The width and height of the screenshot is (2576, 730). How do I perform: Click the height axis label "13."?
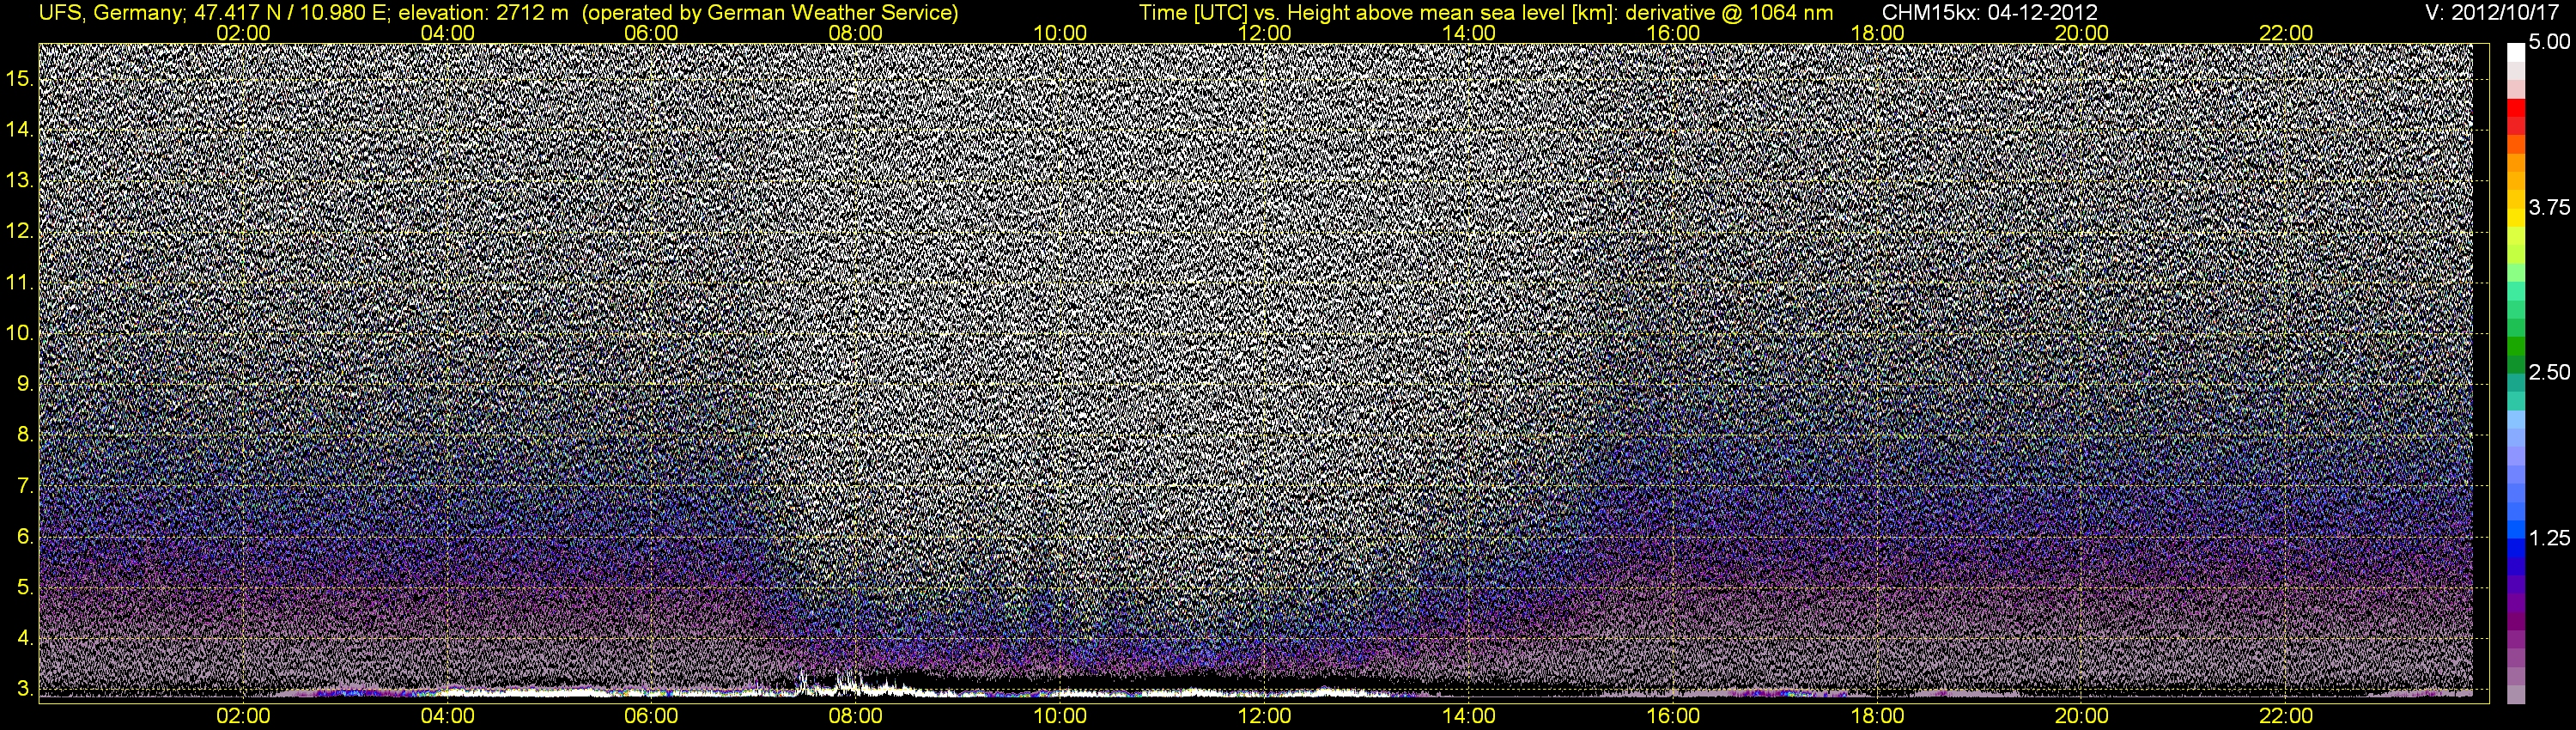coord(20,180)
